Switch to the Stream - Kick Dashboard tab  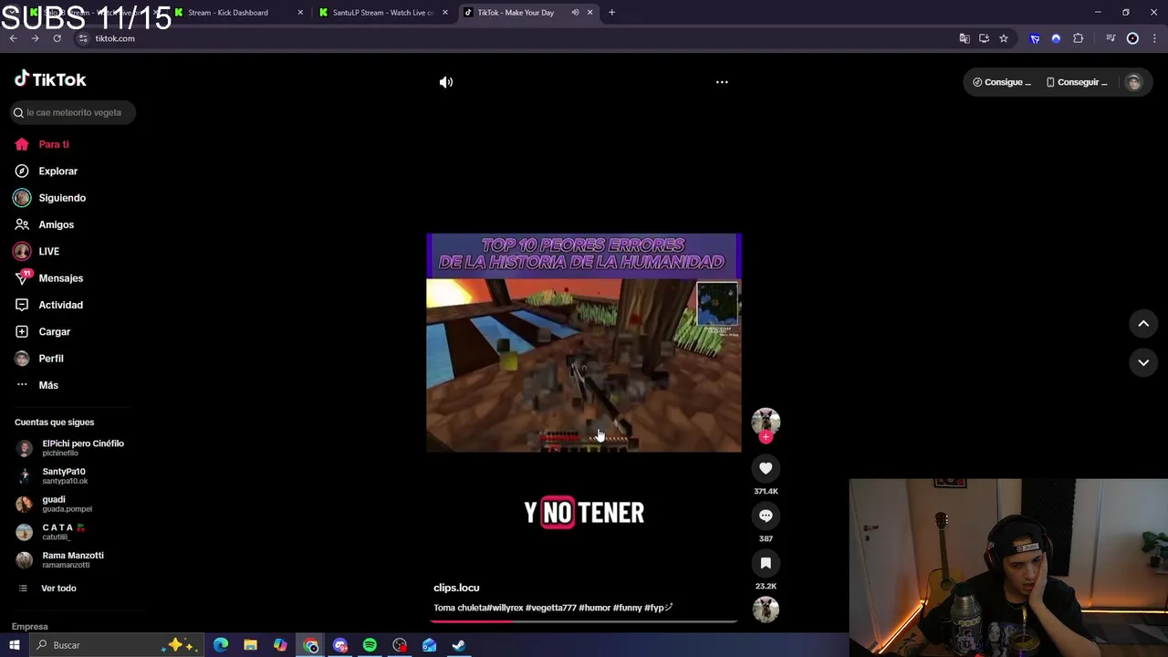[x=238, y=13]
